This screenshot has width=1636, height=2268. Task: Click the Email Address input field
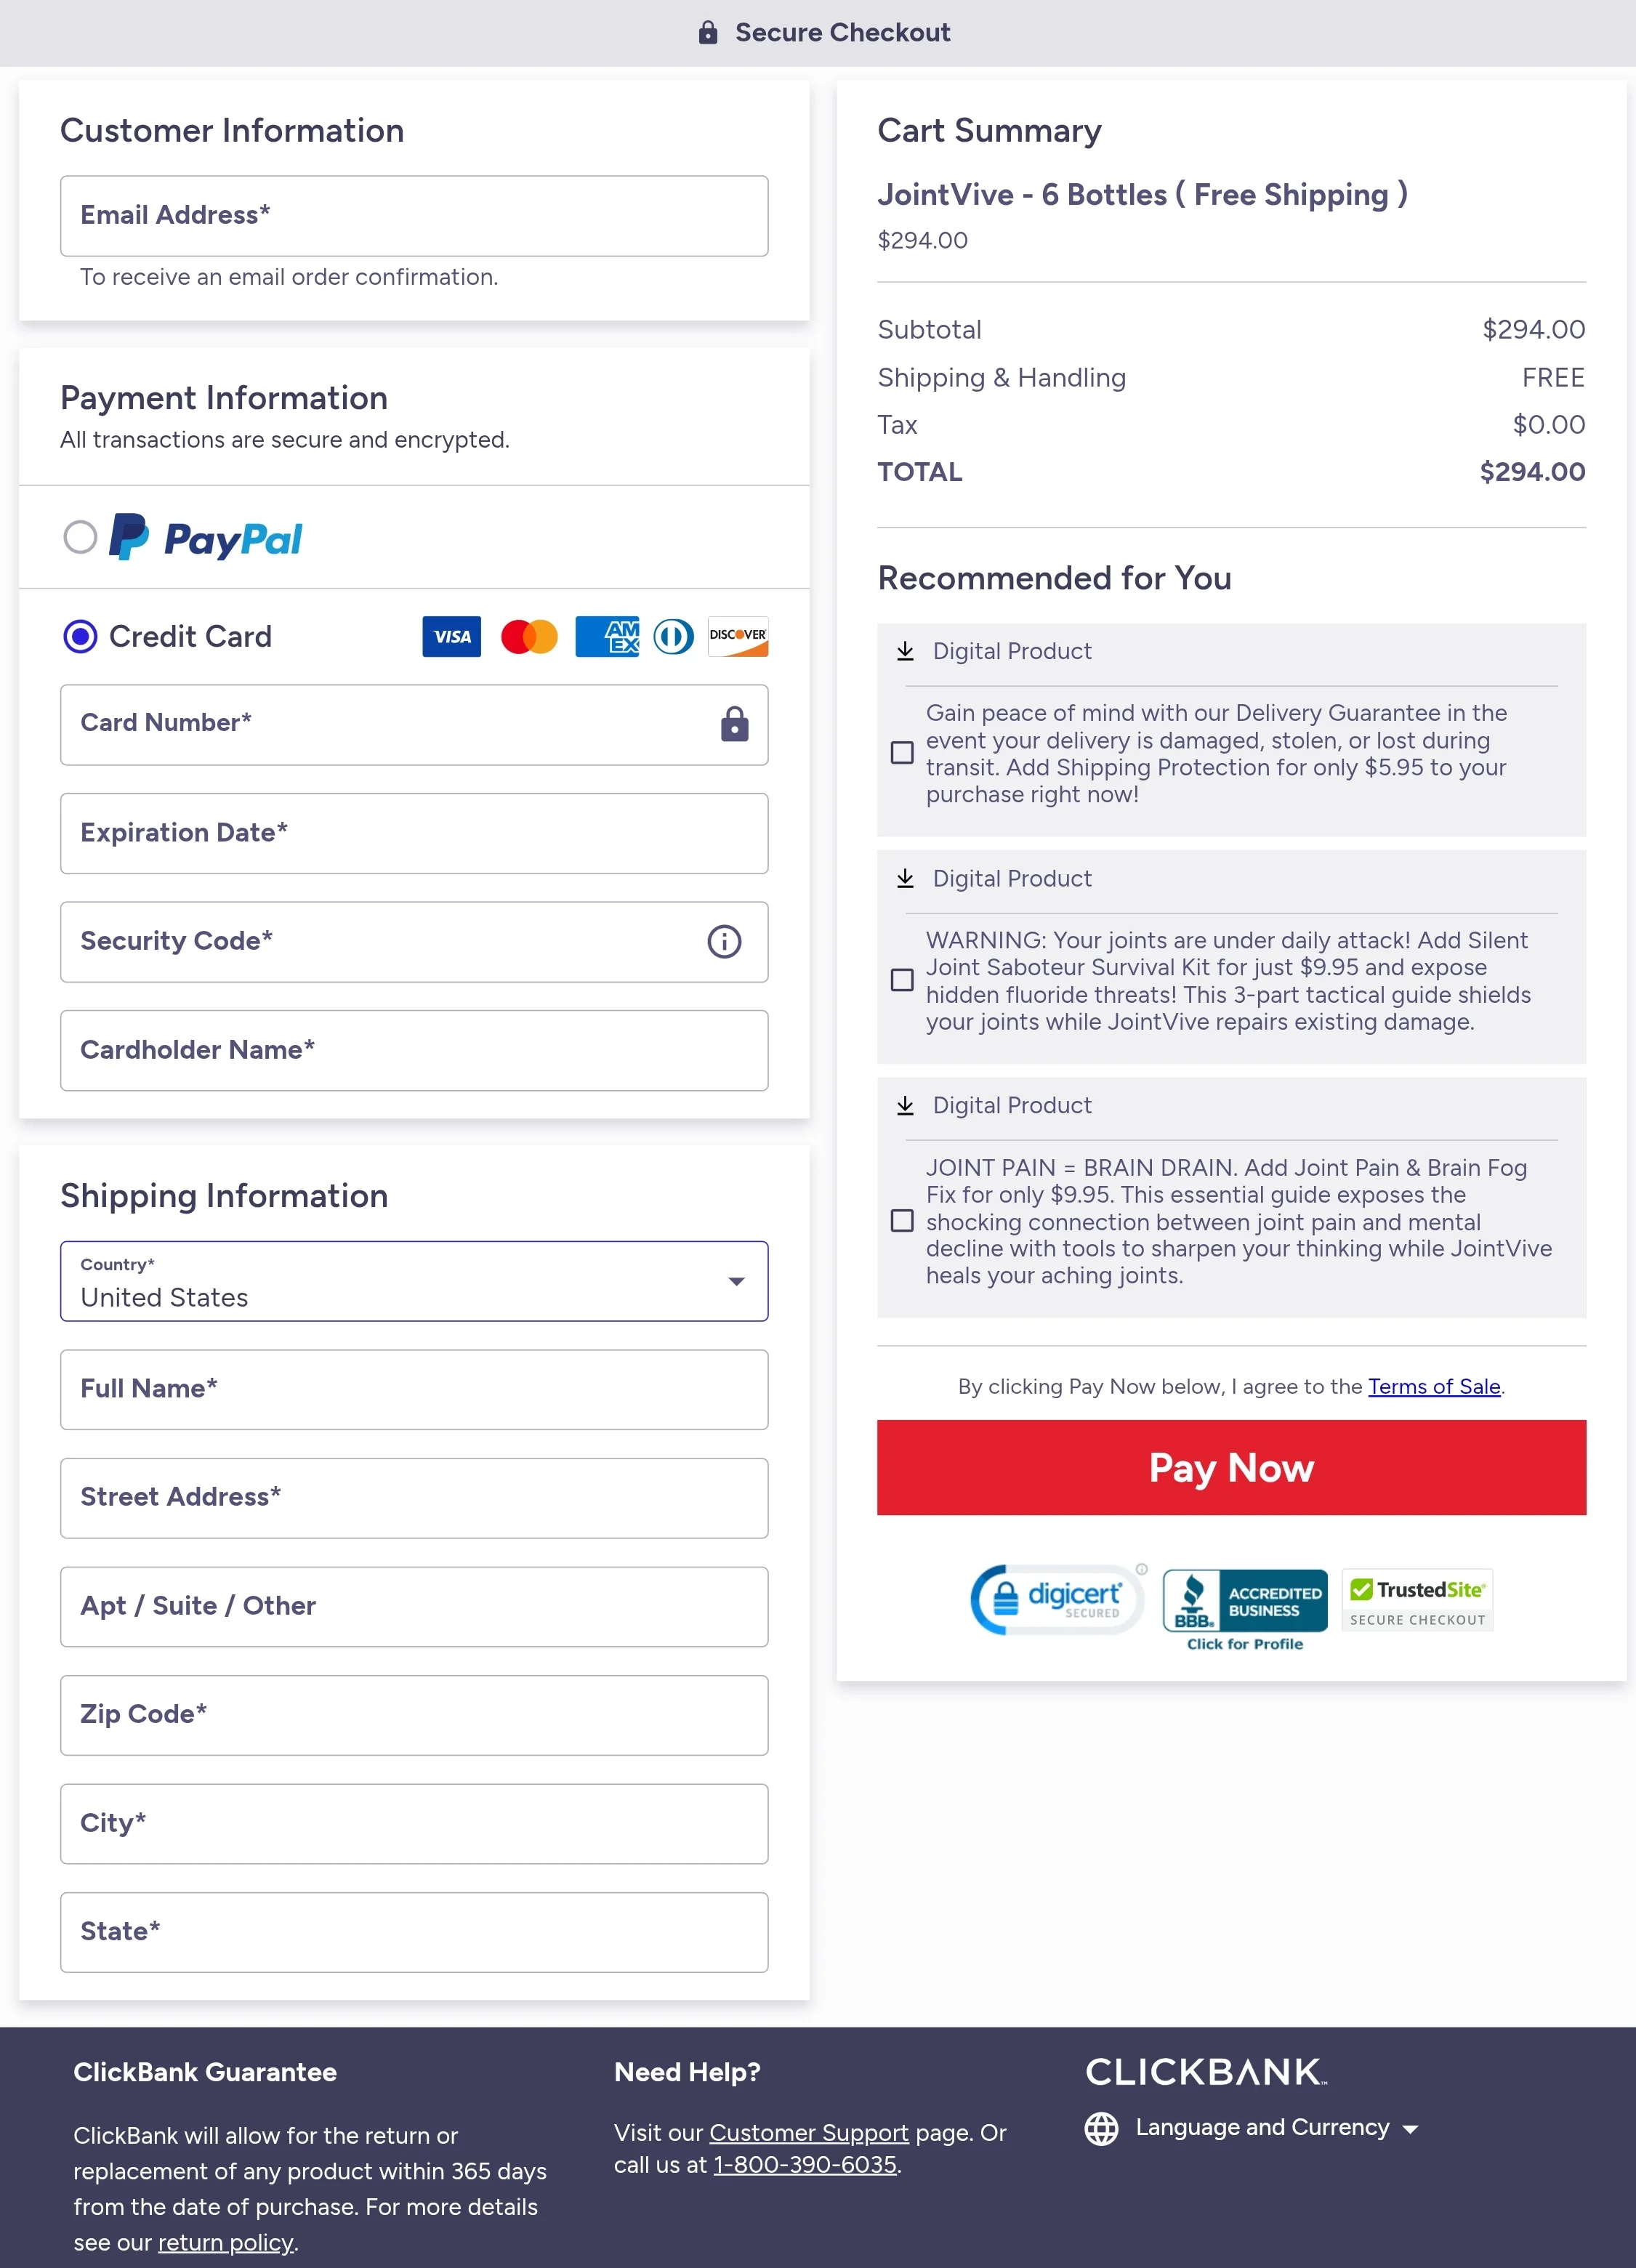pyautogui.click(x=413, y=216)
